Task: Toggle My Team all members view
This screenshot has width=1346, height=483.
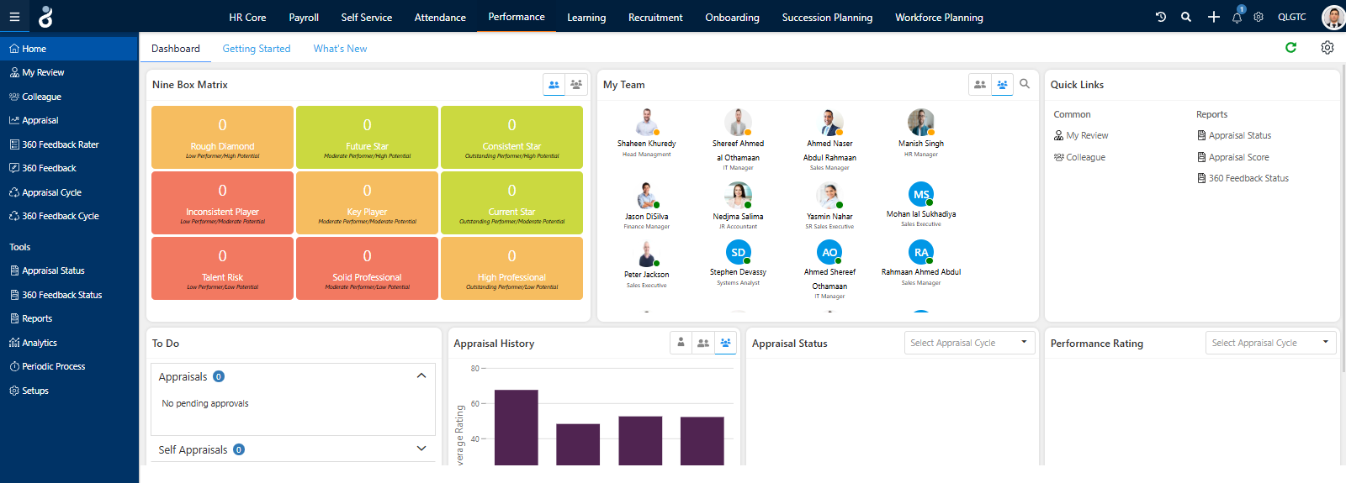Action: point(1002,84)
